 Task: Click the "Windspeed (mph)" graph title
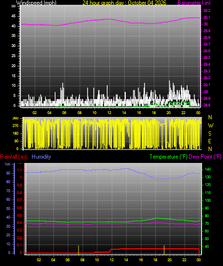(36, 3)
